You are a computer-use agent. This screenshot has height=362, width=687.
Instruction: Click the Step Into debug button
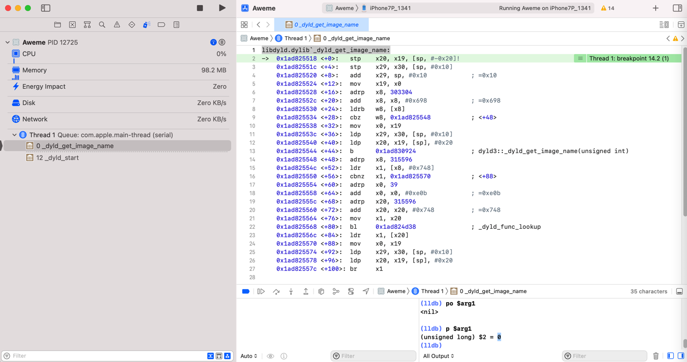coord(291,292)
